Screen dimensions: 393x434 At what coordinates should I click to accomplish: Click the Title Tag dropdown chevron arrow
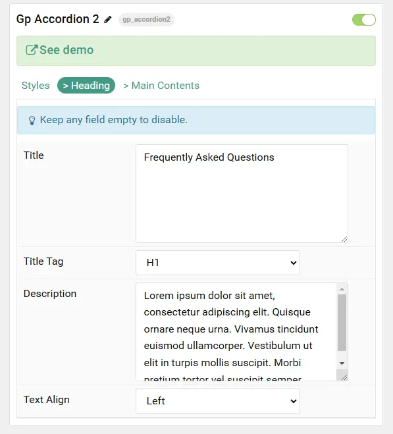pos(294,263)
